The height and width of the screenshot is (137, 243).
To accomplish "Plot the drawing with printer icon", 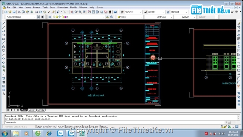I will 19,12.
